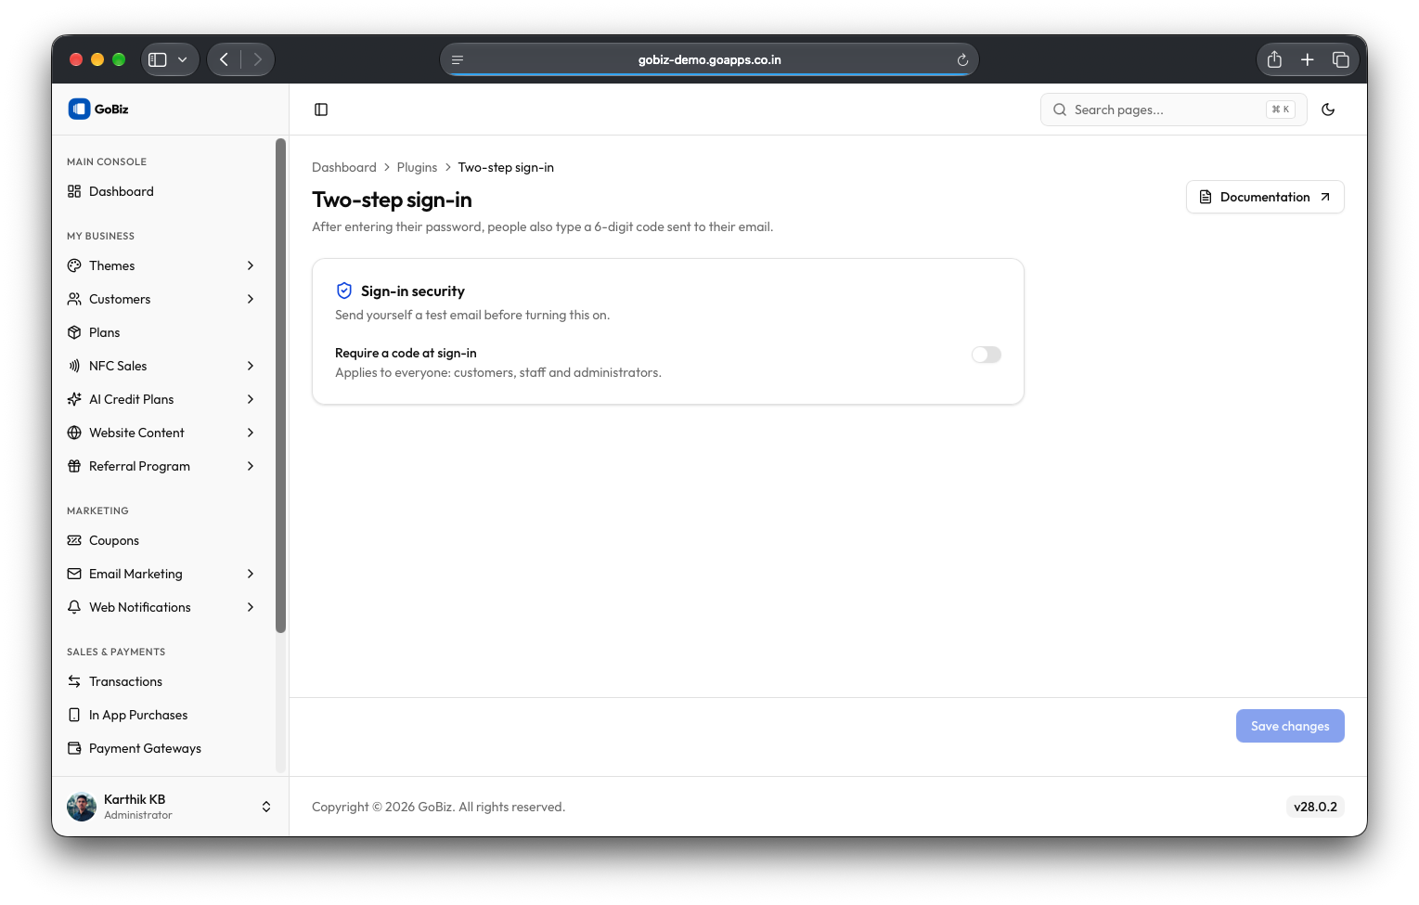Click the Plugins breadcrumb link
Screen dimensions: 1419x905
point(417,167)
